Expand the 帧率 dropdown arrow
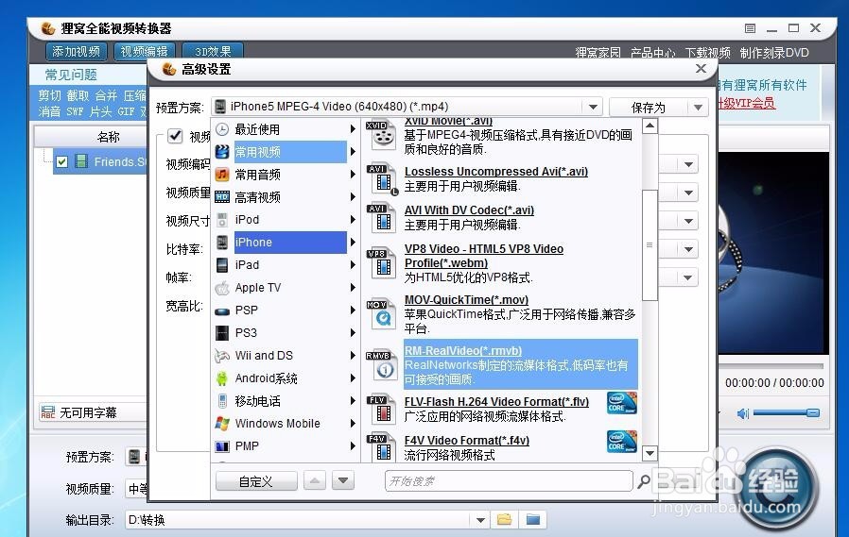 click(x=688, y=277)
